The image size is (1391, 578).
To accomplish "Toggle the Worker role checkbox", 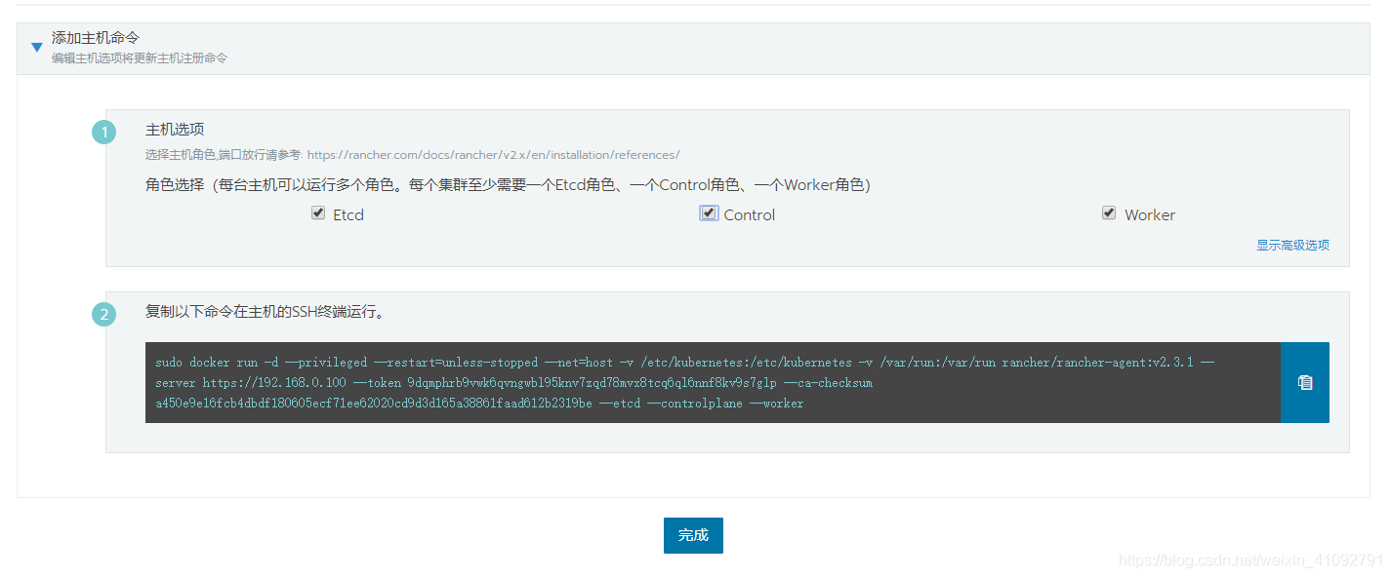I will coord(1109,212).
